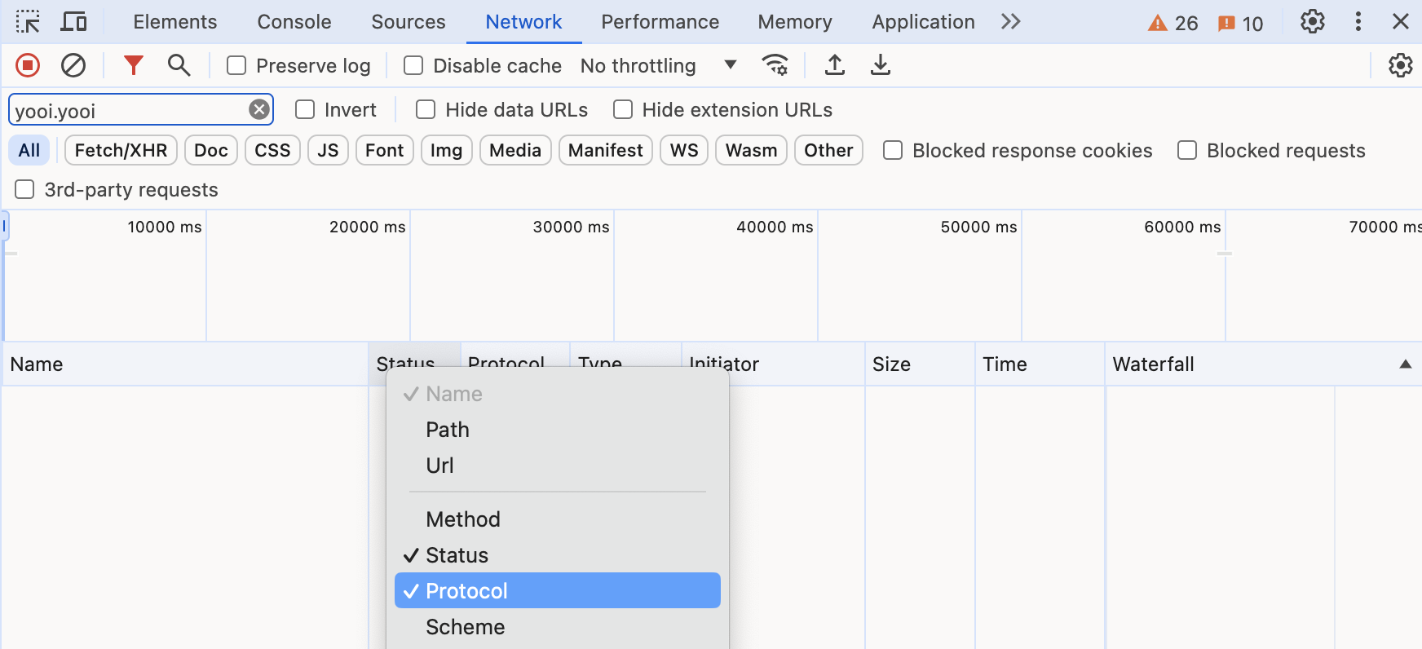
Task: Import HAR file upload icon
Action: [x=834, y=65]
